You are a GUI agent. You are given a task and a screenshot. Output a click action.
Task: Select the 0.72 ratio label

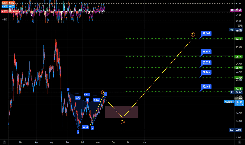click(x=78, y=98)
